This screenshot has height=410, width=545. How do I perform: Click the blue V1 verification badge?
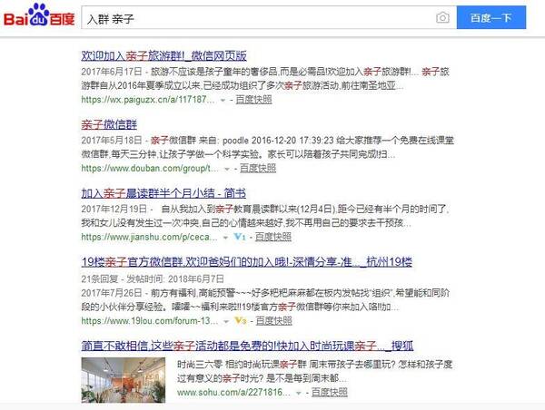(240, 237)
